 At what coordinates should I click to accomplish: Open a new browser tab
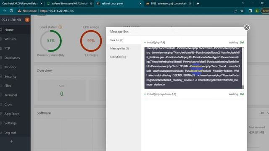[x=198, y=3]
